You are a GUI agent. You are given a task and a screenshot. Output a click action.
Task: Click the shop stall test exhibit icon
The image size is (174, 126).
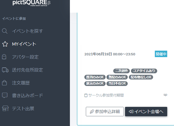coord(5,108)
